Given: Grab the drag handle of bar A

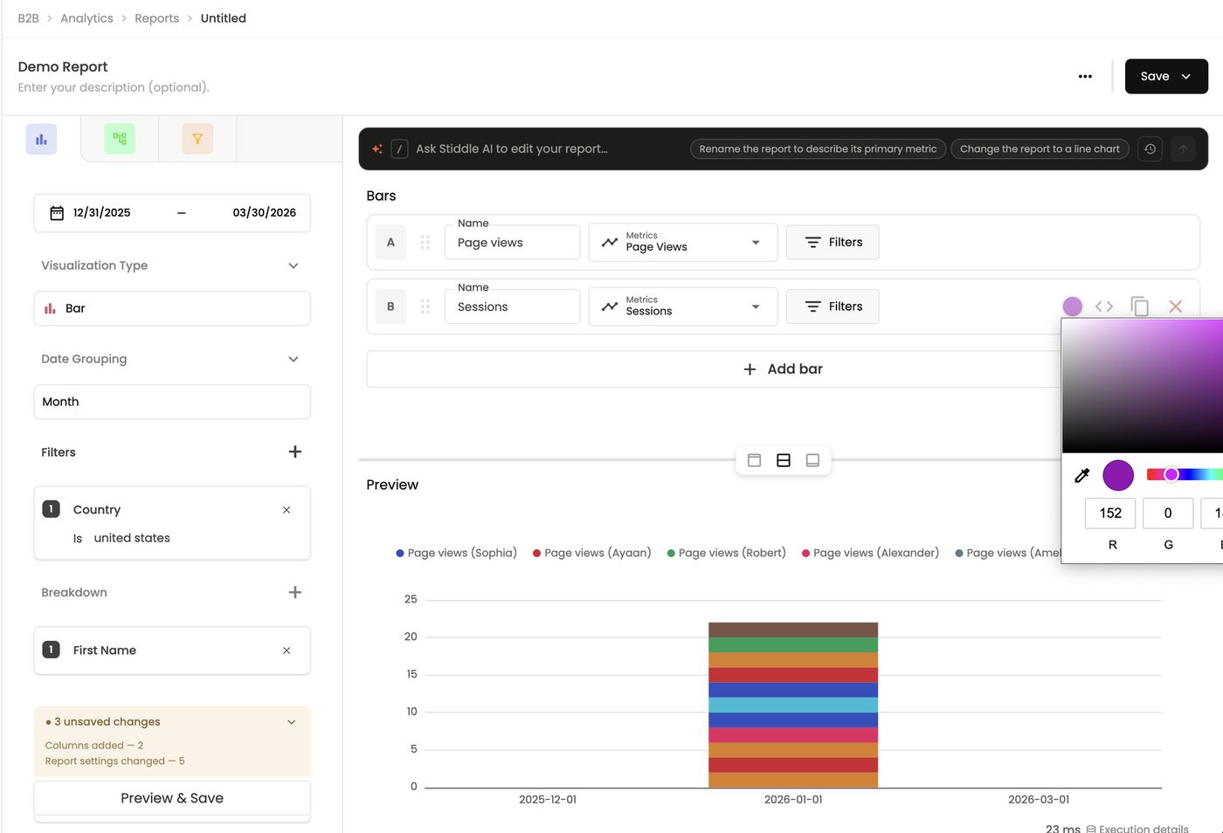Looking at the screenshot, I should [x=425, y=243].
